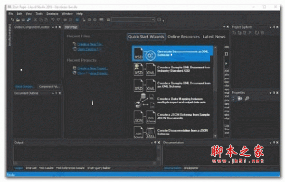Open the toolbar combo box dropdown arrow
Viewport: 285px width, 182px height.
(153, 19)
